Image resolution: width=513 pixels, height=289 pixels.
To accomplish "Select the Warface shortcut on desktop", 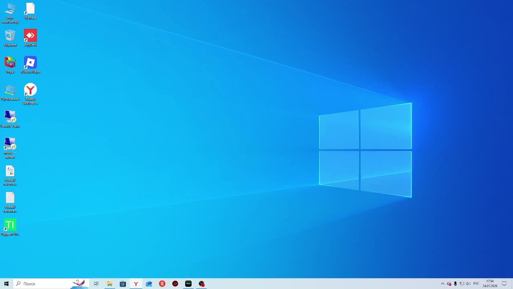I will pos(30,11).
